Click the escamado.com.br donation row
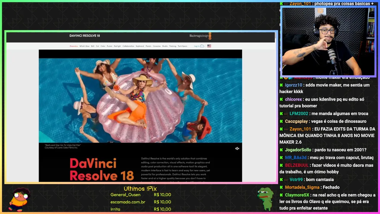380x214 pixels. coord(141,202)
